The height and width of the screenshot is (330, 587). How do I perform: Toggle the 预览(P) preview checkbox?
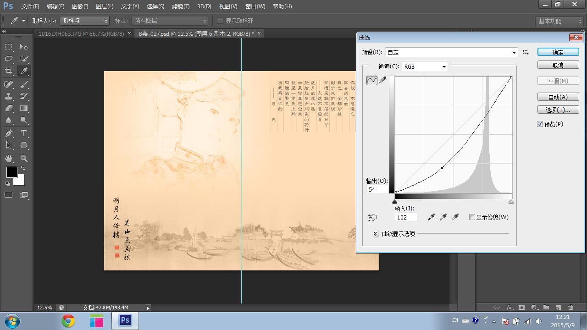click(540, 124)
